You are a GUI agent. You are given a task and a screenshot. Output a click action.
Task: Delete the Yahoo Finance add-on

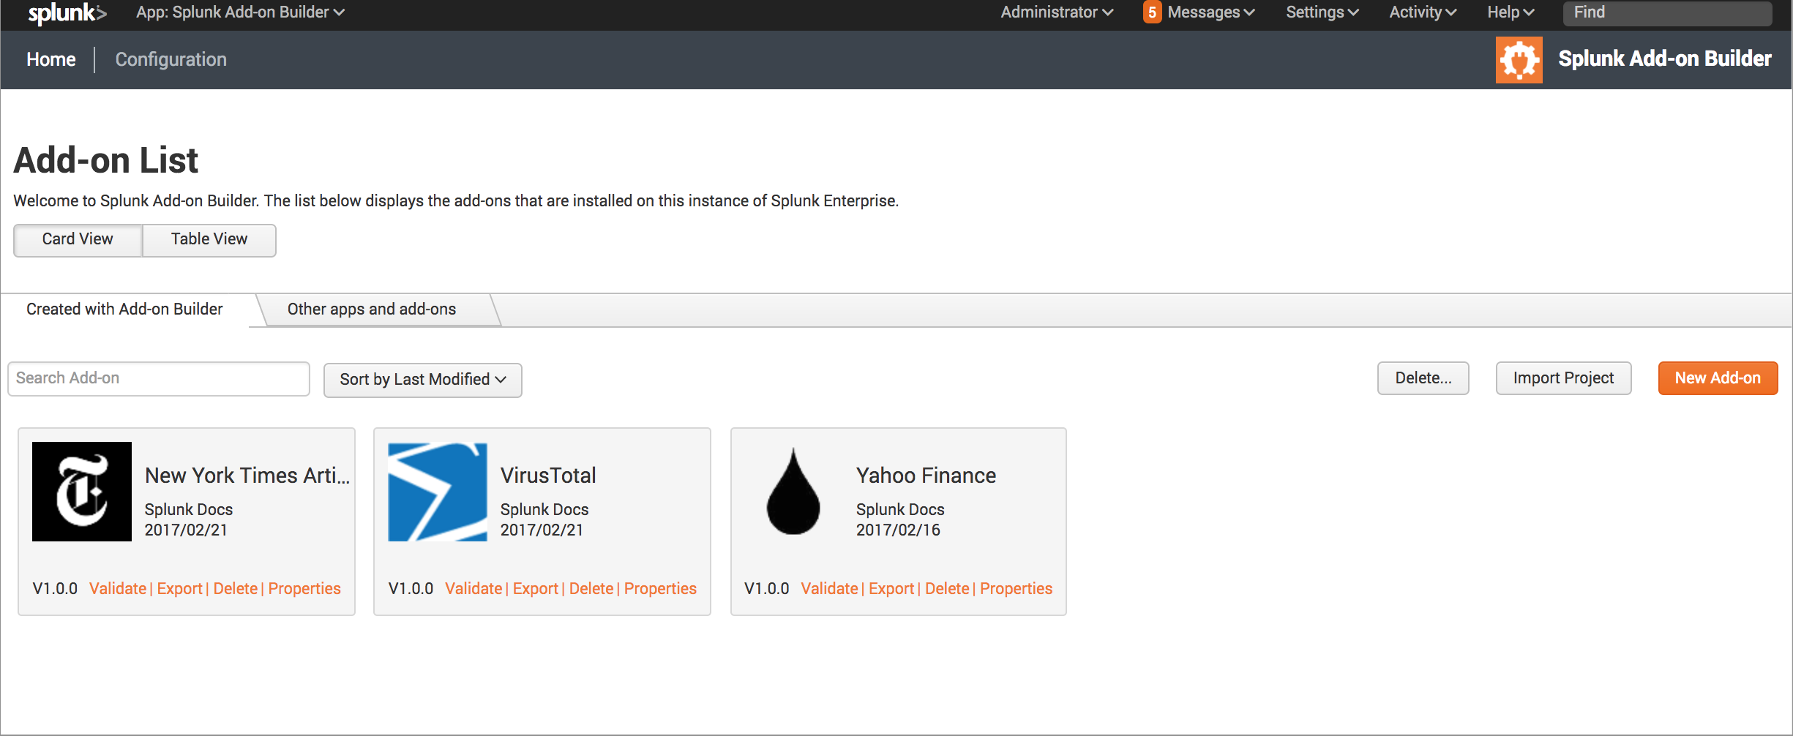click(947, 588)
